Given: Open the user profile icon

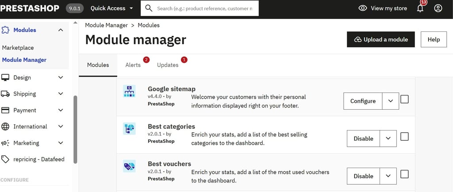Looking at the screenshot, I should [438, 8].
